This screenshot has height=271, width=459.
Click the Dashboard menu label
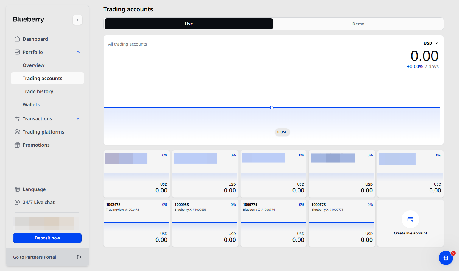[35, 39]
